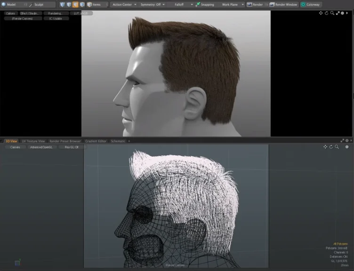The image size is (354, 271).
Task: Open the Symmetry: Off dropdown
Action: [153, 5]
